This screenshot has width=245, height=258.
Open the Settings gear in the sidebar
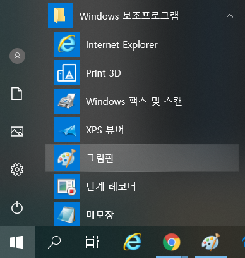pos(17,169)
